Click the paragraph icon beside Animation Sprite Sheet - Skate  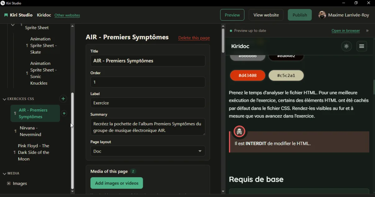(27, 46)
